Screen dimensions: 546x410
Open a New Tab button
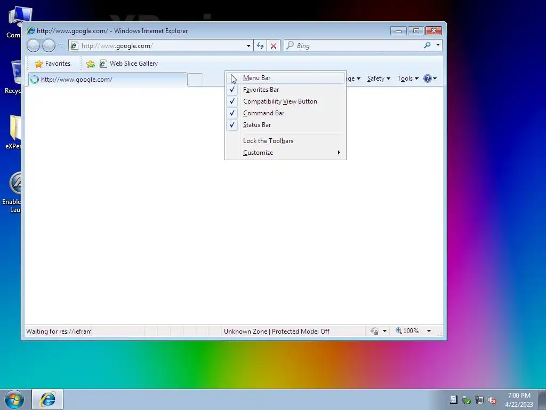pos(195,80)
